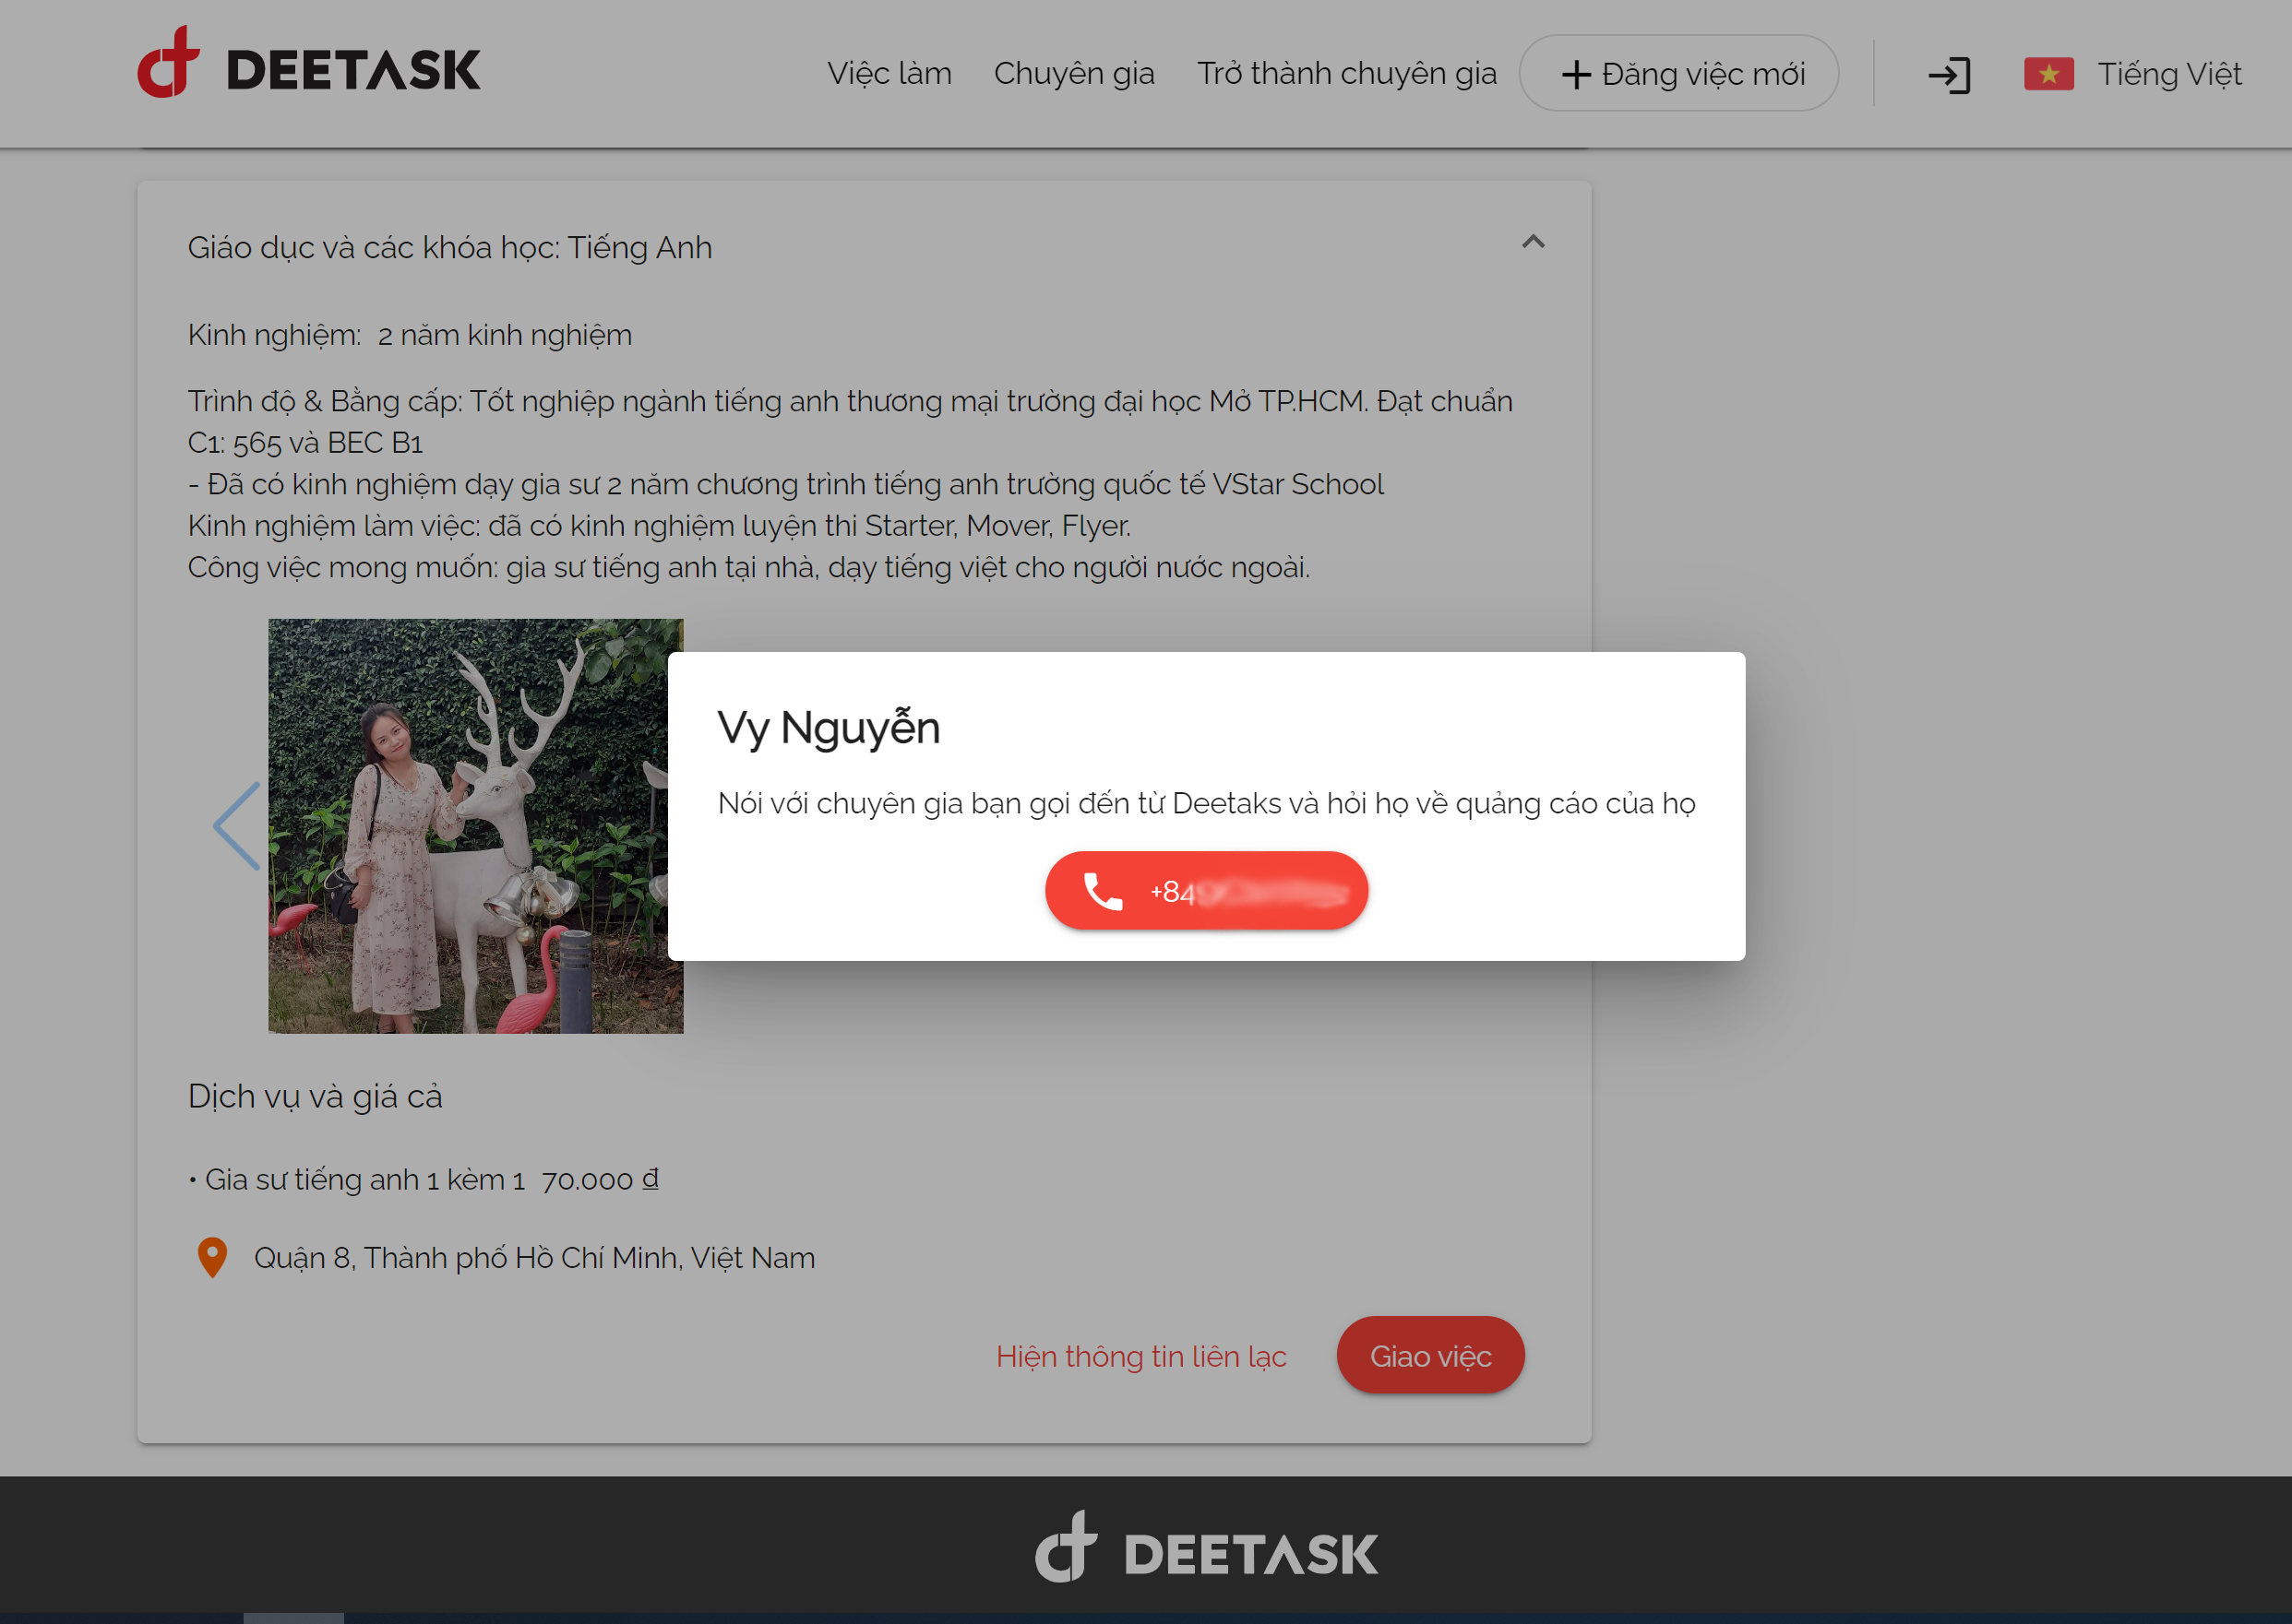Click plus icon in Đăng việc mới
The width and height of the screenshot is (2292, 1624).
point(1576,75)
